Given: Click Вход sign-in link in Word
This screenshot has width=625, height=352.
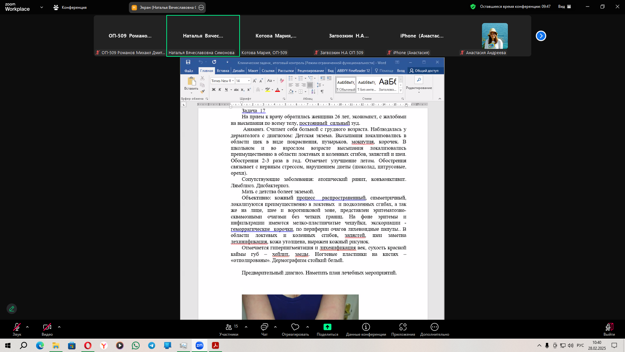Looking at the screenshot, I should [401, 71].
